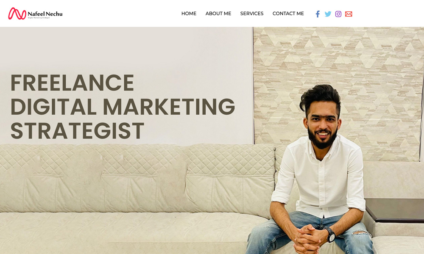Open the Instagram icon in header
The height and width of the screenshot is (254, 424).
(338, 14)
